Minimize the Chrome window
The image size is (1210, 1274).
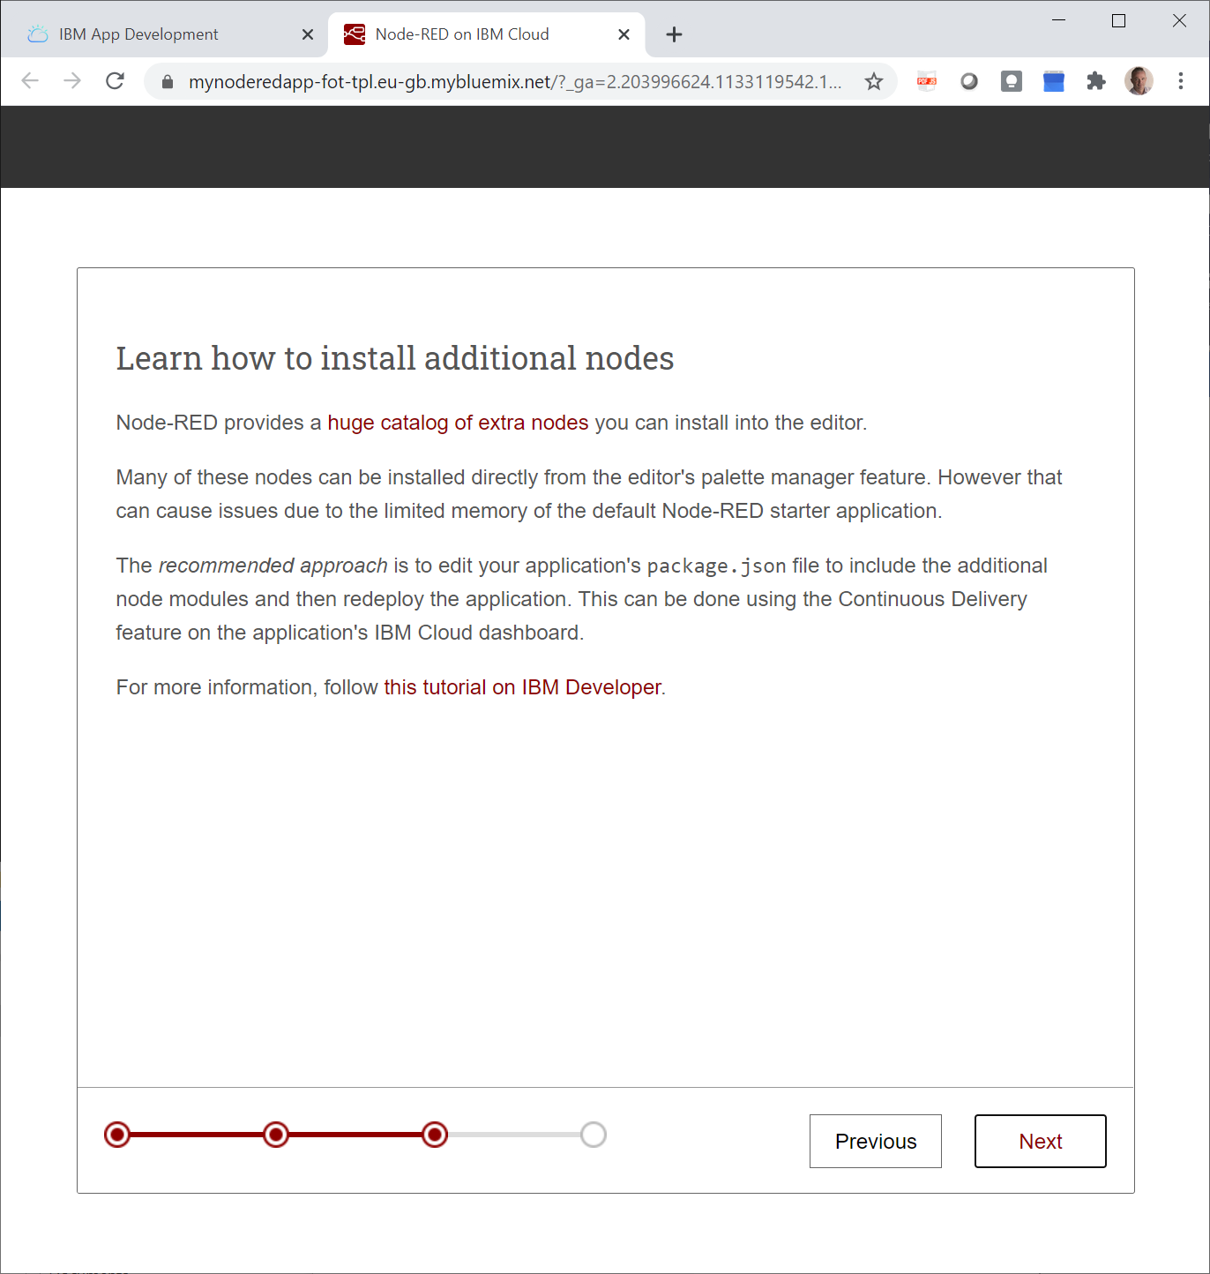click(x=1059, y=21)
